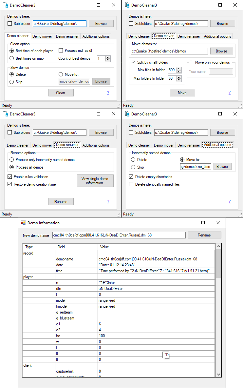243x388 pixels.
Task: Click Browse next to Move demos to path
Action: click(x=221, y=51)
